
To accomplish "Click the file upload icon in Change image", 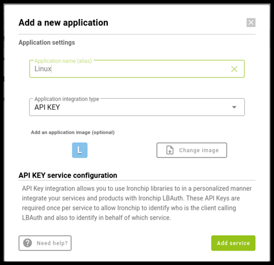I will tap(170, 150).
